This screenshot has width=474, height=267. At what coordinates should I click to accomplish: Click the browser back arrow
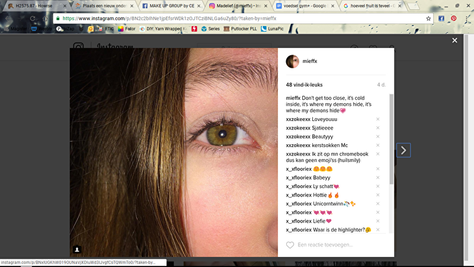(x=8, y=18)
